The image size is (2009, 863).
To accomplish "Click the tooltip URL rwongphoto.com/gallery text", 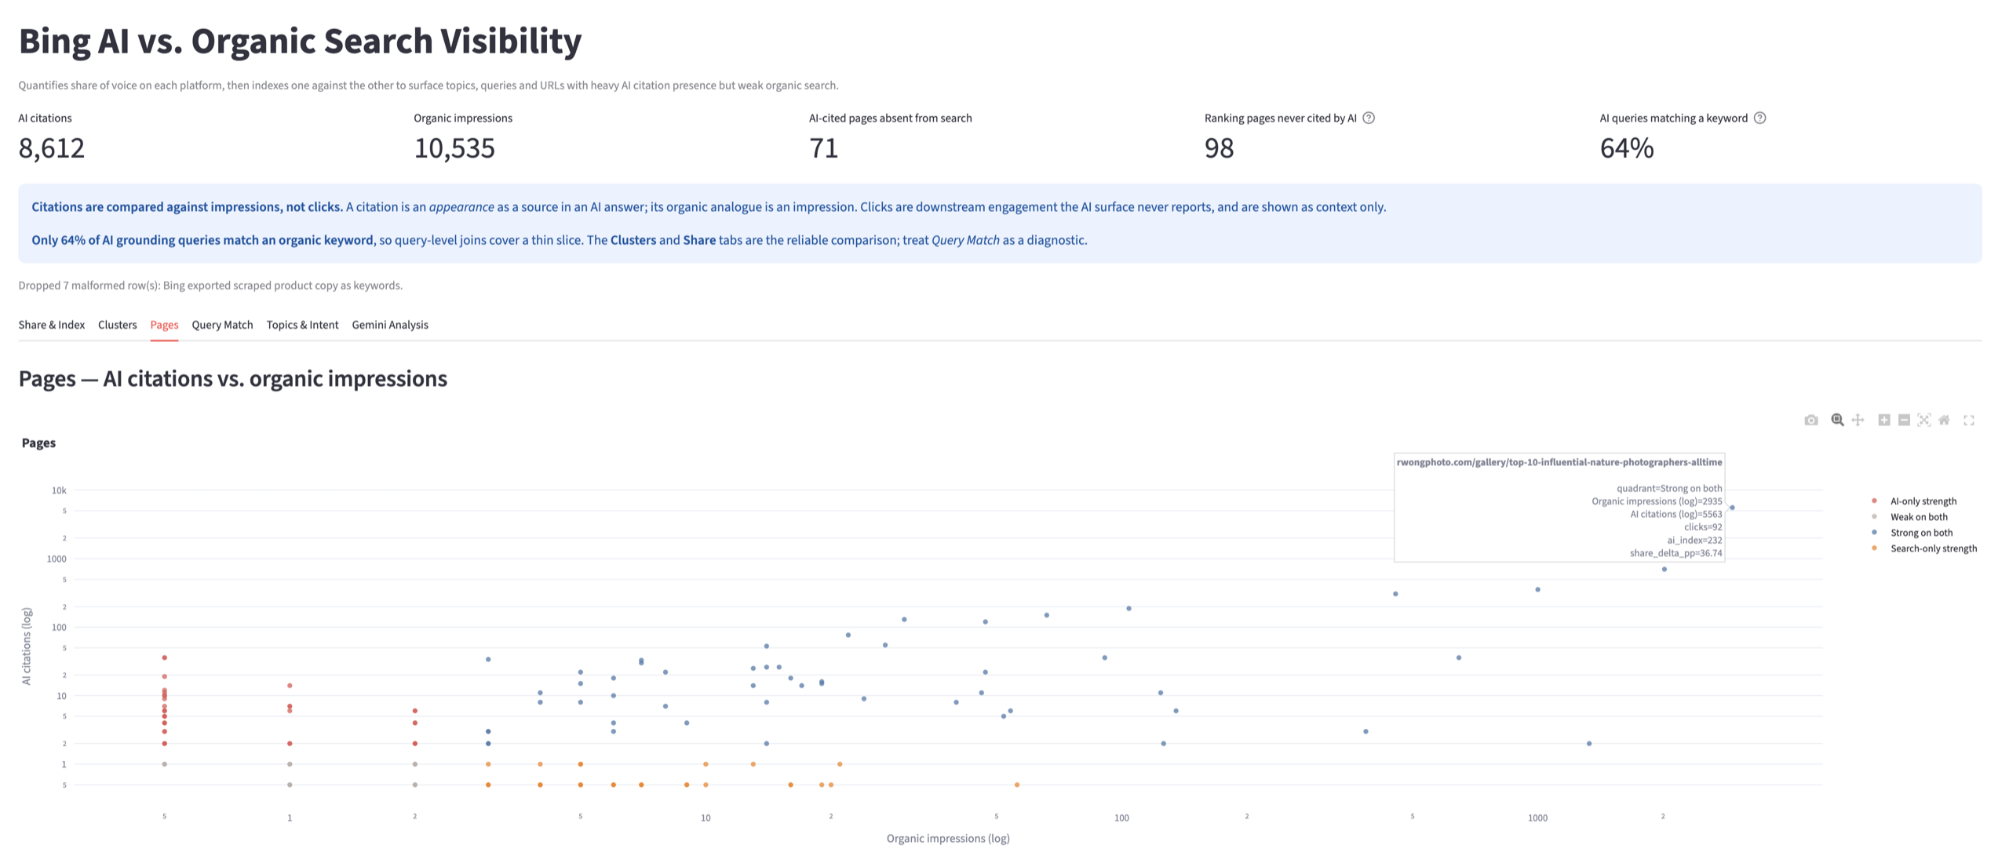I will (1559, 462).
